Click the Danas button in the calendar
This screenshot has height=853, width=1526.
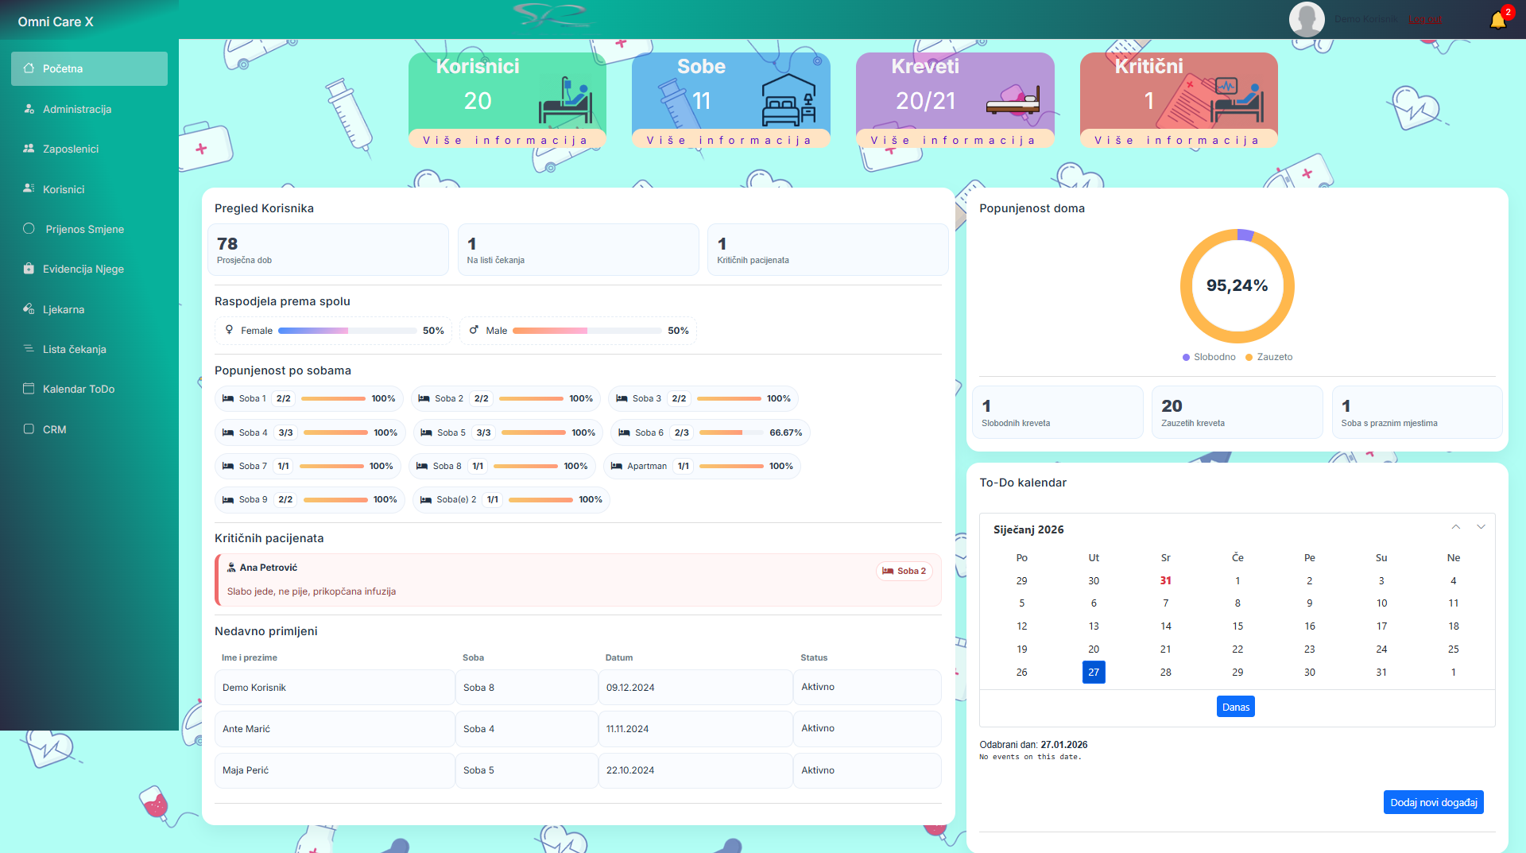tap(1235, 706)
